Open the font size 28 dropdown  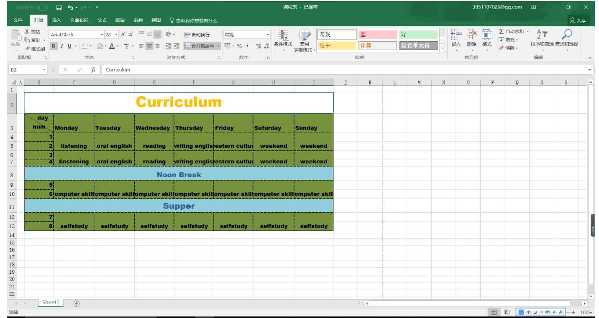tap(117, 35)
